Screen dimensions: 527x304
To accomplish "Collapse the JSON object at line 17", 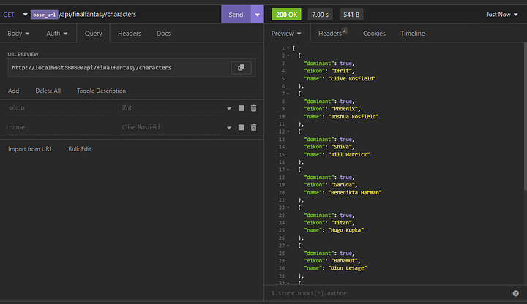I will 288,170.
